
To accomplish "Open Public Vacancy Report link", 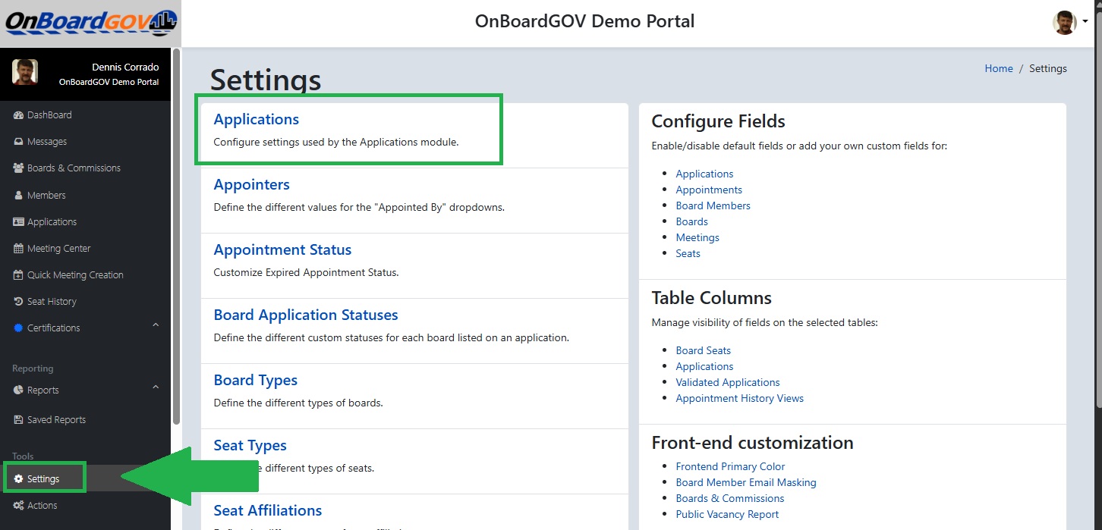I will click(x=728, y=514).
